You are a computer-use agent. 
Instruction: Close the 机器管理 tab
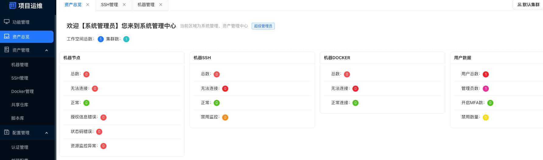coord(161,5)
